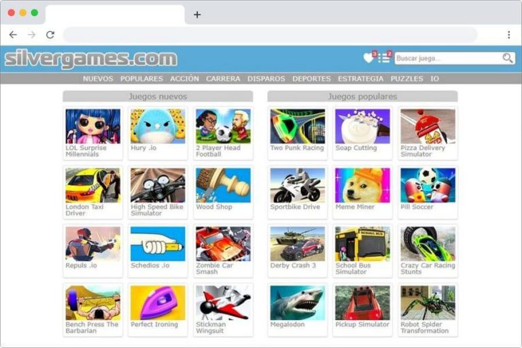
Task: Open Stickman Wingsuit thumbnail
Action: pyautogui.click(x=223, y=302)
